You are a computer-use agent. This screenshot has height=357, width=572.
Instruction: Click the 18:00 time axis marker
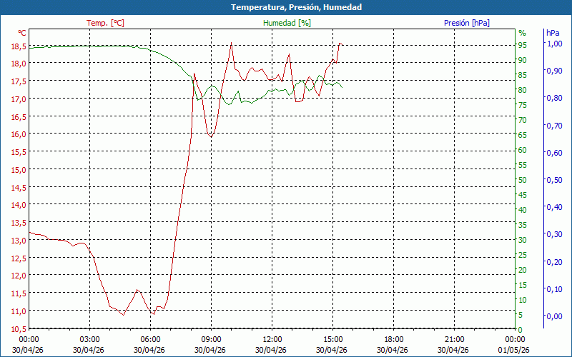393,339
